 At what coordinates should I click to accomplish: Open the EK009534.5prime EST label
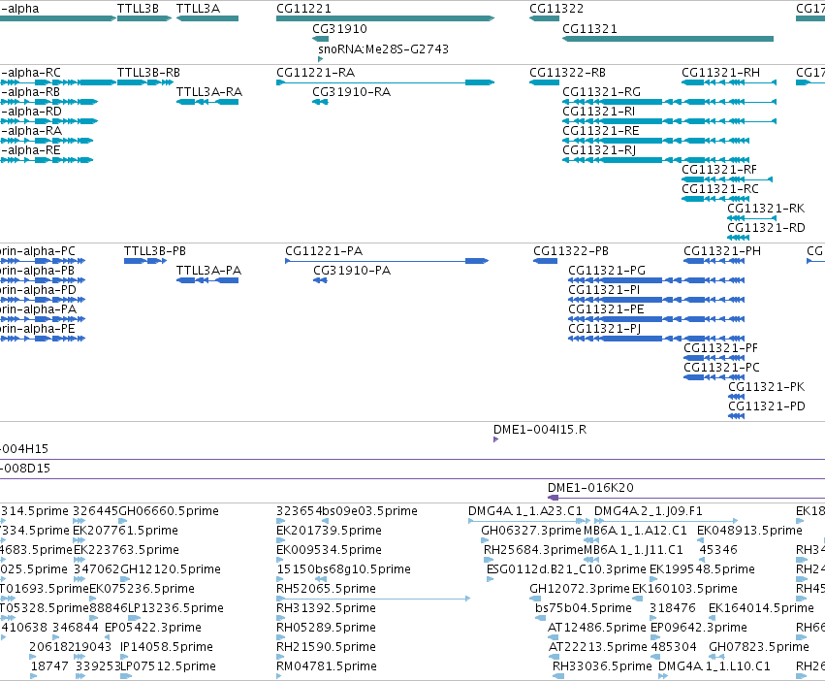329,550
